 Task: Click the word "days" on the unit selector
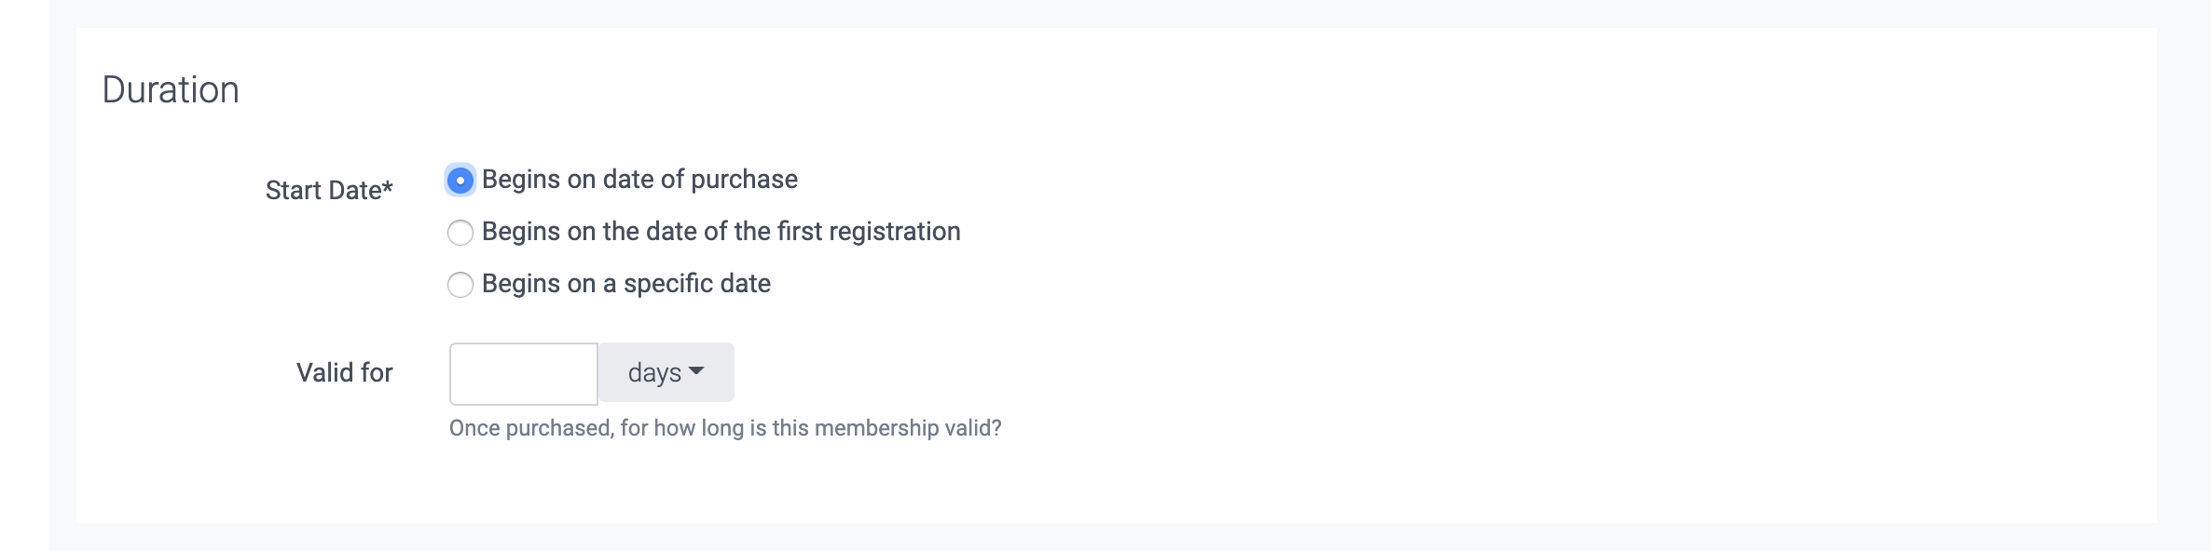pos(654,373)
